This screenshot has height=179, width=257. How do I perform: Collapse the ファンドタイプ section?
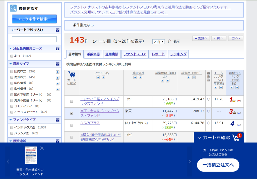click(x=11, y=120)
